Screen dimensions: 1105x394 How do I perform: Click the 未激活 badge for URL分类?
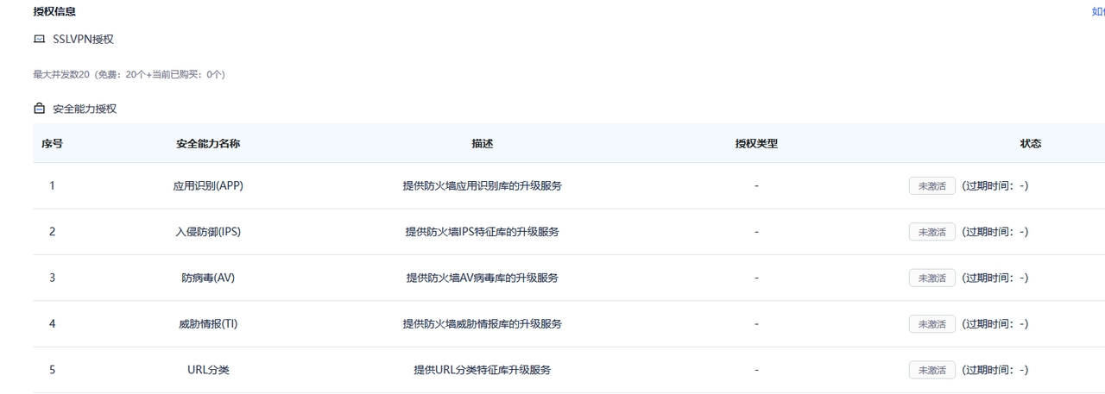click(x=931, y=370)
